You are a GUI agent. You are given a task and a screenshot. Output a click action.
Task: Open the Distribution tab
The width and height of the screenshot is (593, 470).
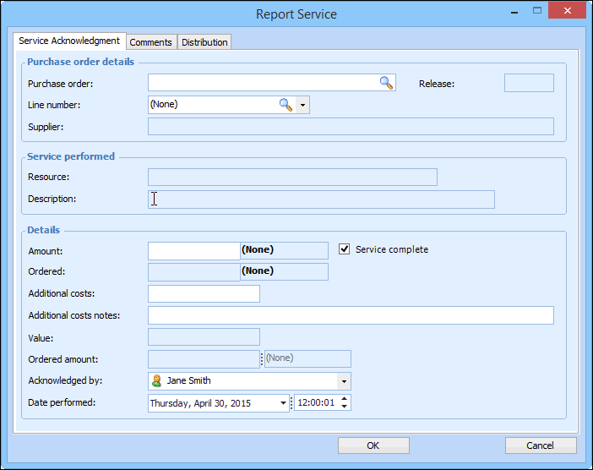click(x=204, y=42)
